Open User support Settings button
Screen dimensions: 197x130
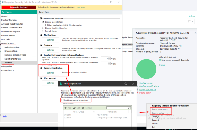(50, 83)
